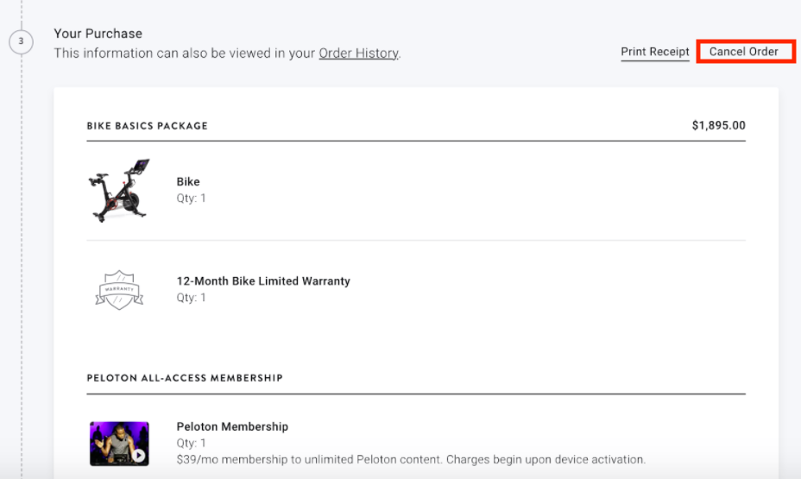Click the Cancel Order button
Viewport: 801px width, 479px height.
pyautogui.click(x=743, y=52)
